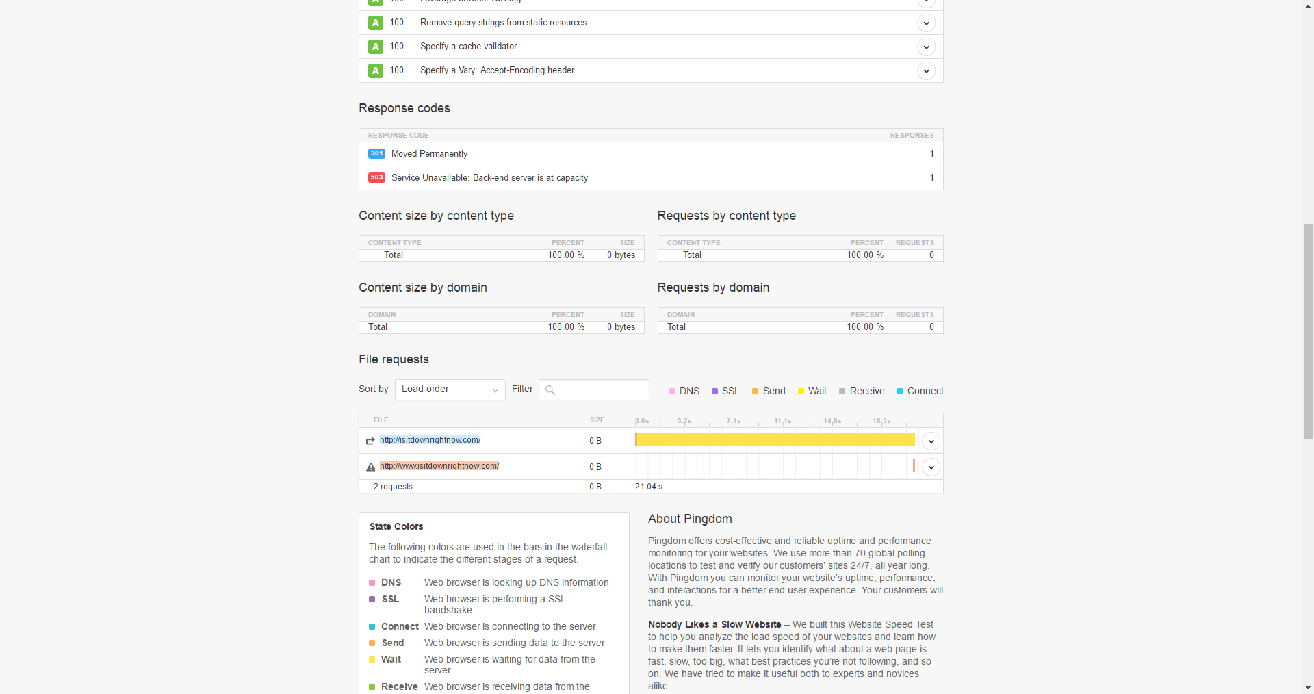Viewport: 1314px width, 694px height.
Task: Click the FILE column header
Action: pyautogui.click(x=381, y=420)
